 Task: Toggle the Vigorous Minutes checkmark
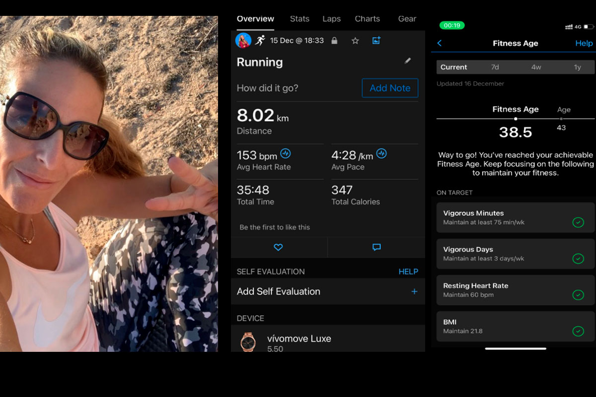pos(578,222)
